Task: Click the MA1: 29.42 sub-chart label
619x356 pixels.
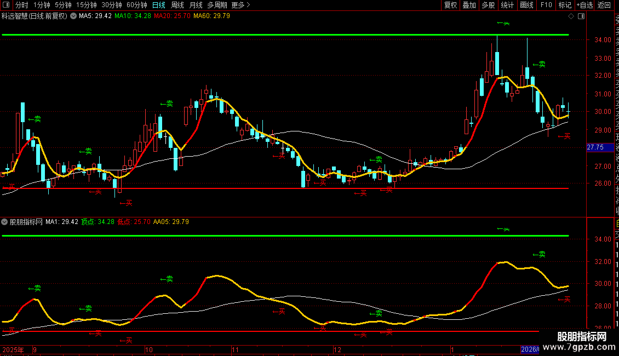Action: [62, 222]
